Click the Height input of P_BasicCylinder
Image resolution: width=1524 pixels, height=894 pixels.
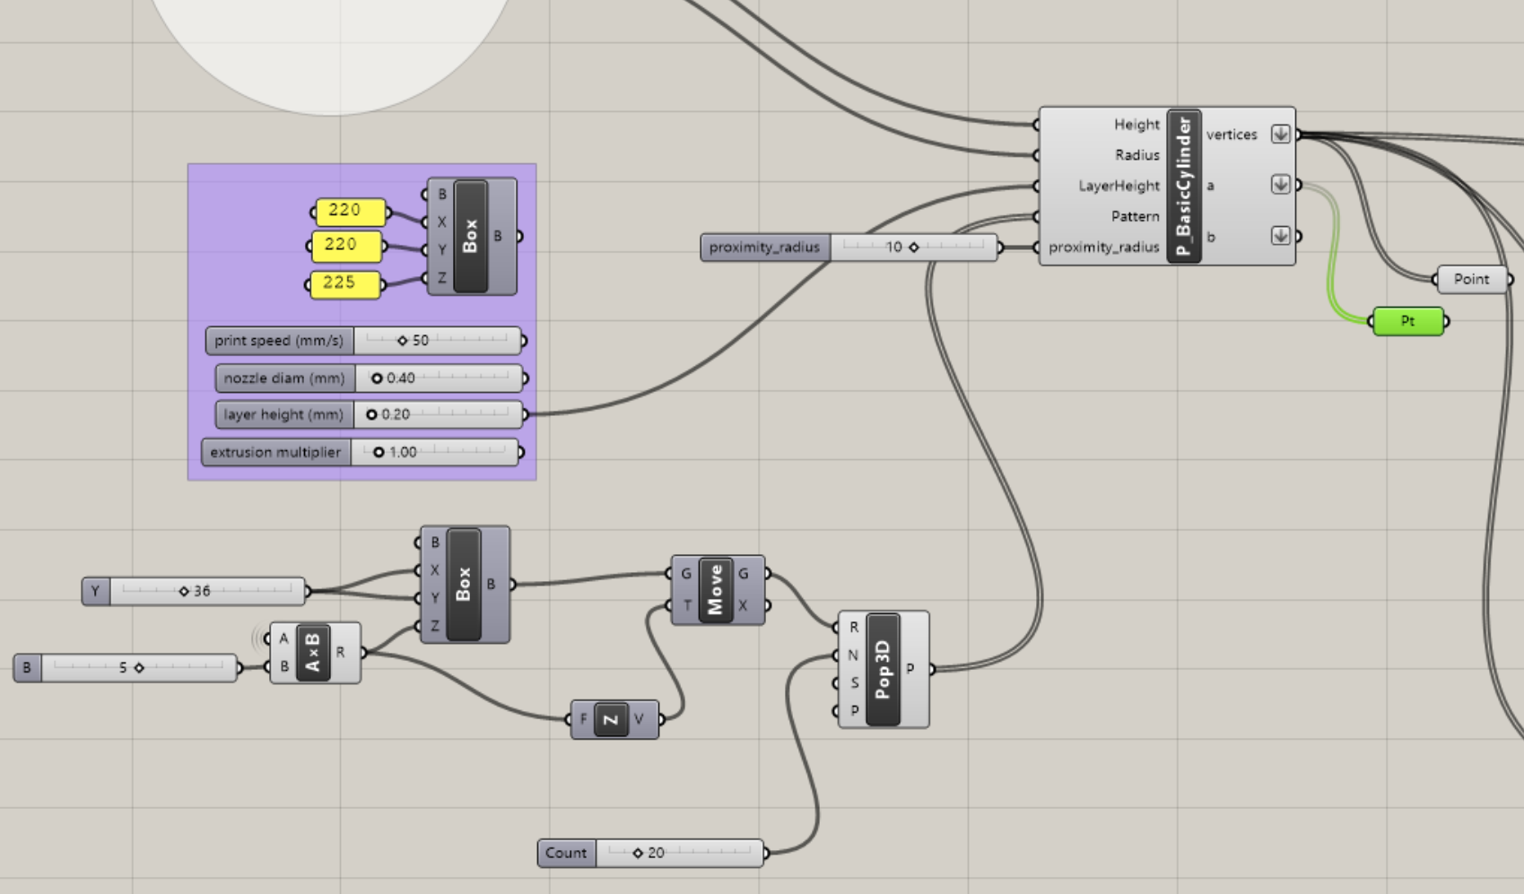1136,125
